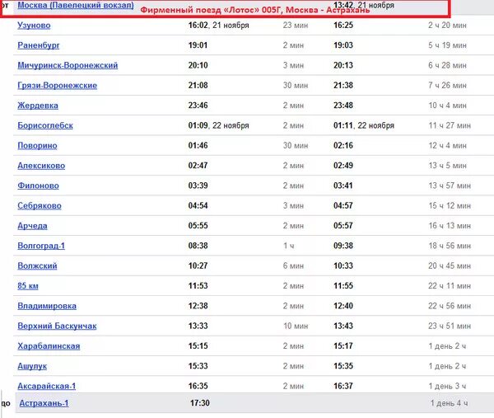Screen dimensions: 494x418
Task: Select Жердевка travel time 10 ч 4 мин
Action: 447,106
